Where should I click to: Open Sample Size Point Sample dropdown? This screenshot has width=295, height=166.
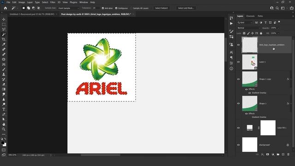[x=69, y=8]
